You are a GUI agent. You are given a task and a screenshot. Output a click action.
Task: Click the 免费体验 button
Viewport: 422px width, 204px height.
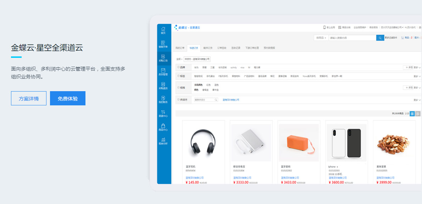[68, 99]
